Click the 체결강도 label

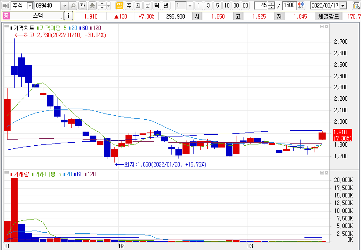pyautogui.click(x=329, y=16)
